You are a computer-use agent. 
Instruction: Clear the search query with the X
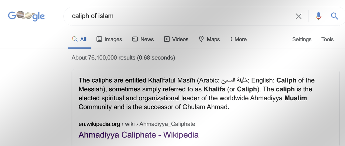[x=298, y=16]
